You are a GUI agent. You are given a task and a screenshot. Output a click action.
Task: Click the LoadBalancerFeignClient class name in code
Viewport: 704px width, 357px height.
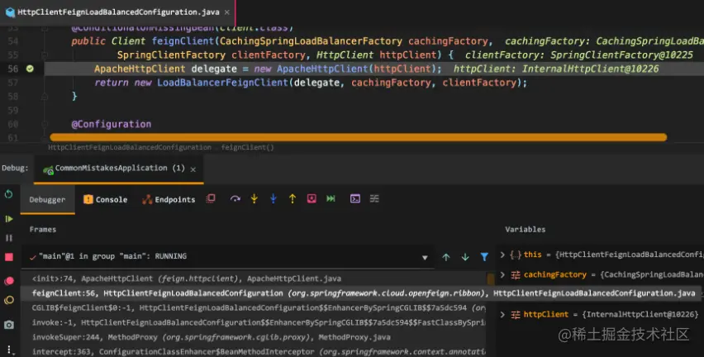tap(222, 83)
